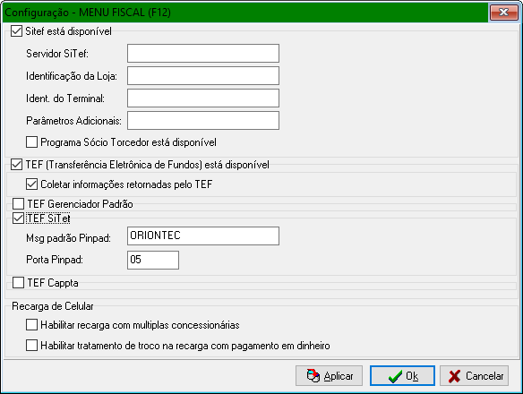Focus the Servidor SiTef input field
Image resolution: width=523 pixels, height=394 pixels.
pyautogui.click(x=203, y=54)
